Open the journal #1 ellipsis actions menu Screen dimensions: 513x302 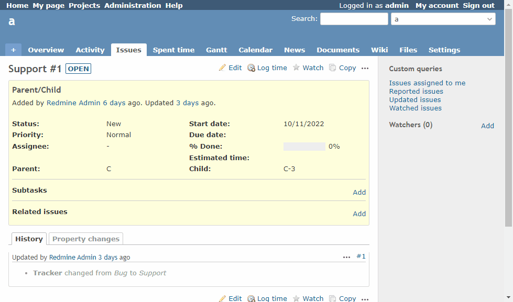[347, 257]
